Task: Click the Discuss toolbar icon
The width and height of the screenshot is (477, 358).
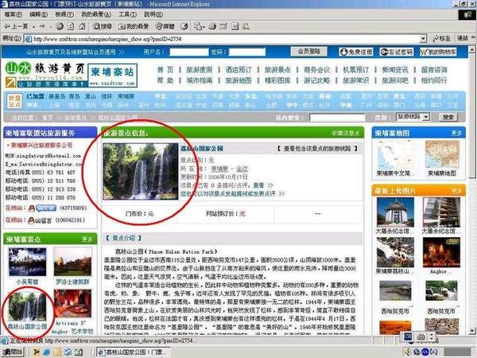Action: [235, 26]
